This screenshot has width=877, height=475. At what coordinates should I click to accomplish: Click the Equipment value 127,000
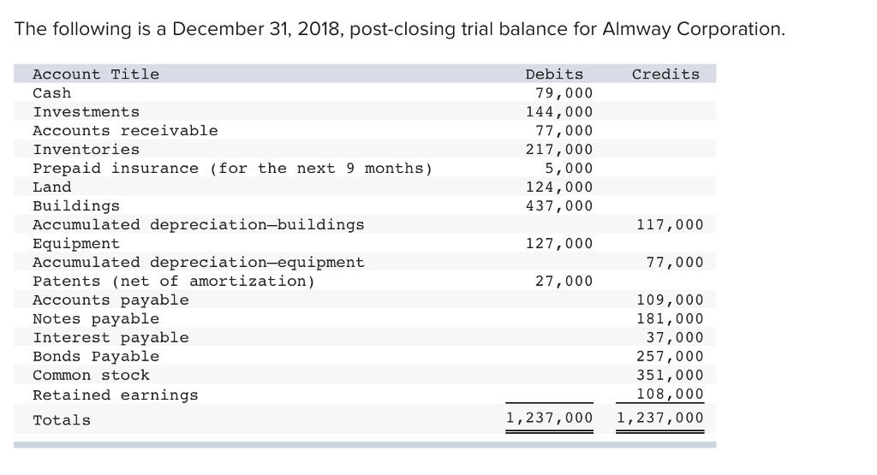click(x=558, y=244)
